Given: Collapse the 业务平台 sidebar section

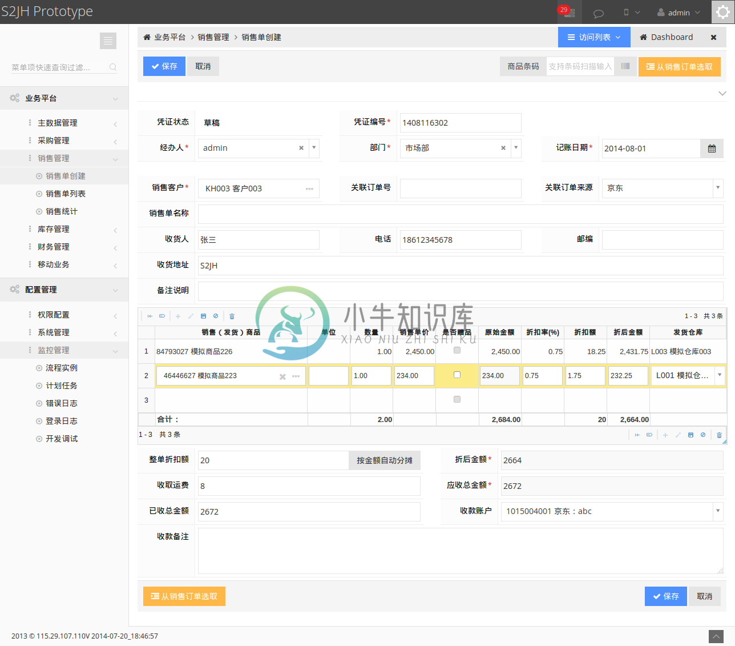Looking at the screenshot, I should tap(64, 98).
